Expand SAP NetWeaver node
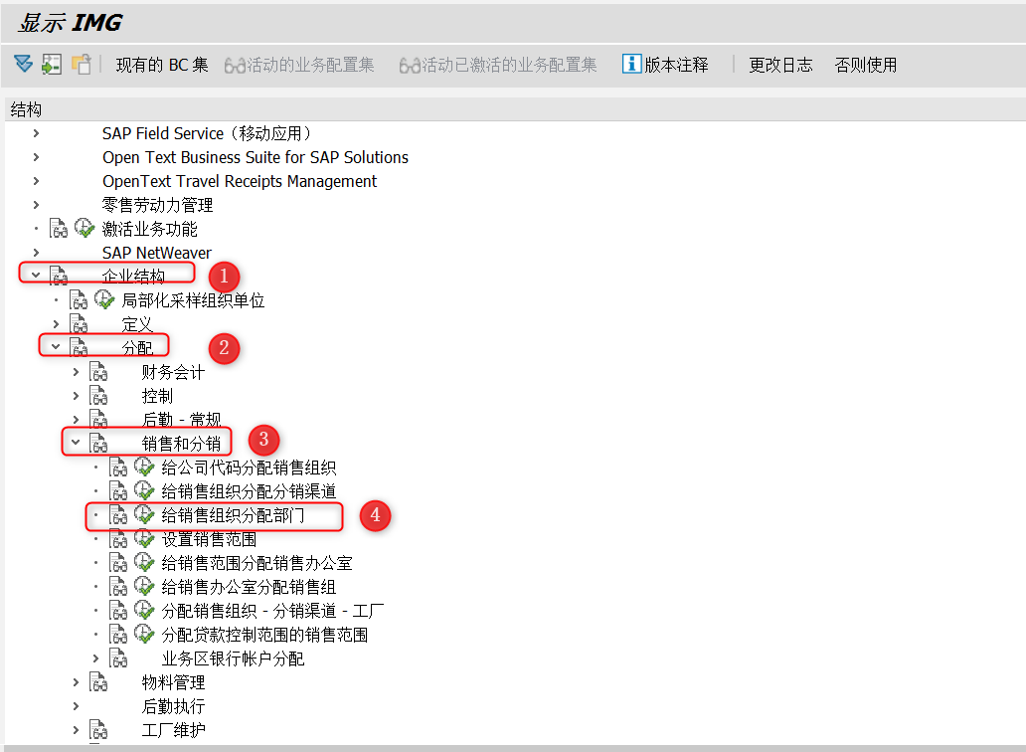This screenshot has width=1026, height=752. tap(36, 253)
